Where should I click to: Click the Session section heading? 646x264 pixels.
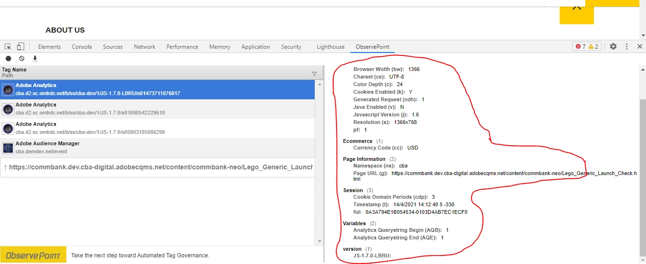[x=353, y=190]
